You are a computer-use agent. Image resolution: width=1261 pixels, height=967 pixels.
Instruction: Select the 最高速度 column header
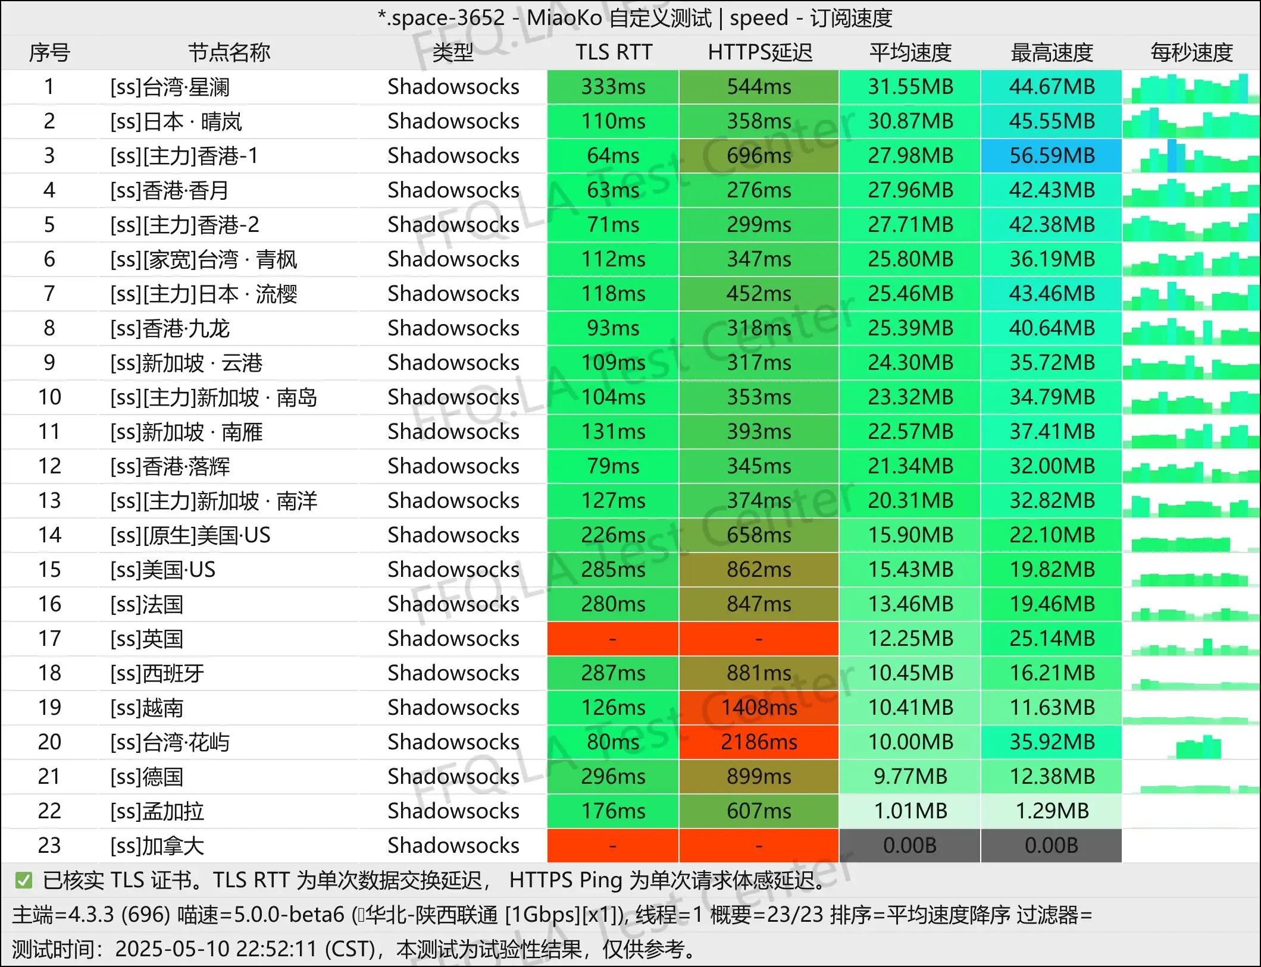1052,52
